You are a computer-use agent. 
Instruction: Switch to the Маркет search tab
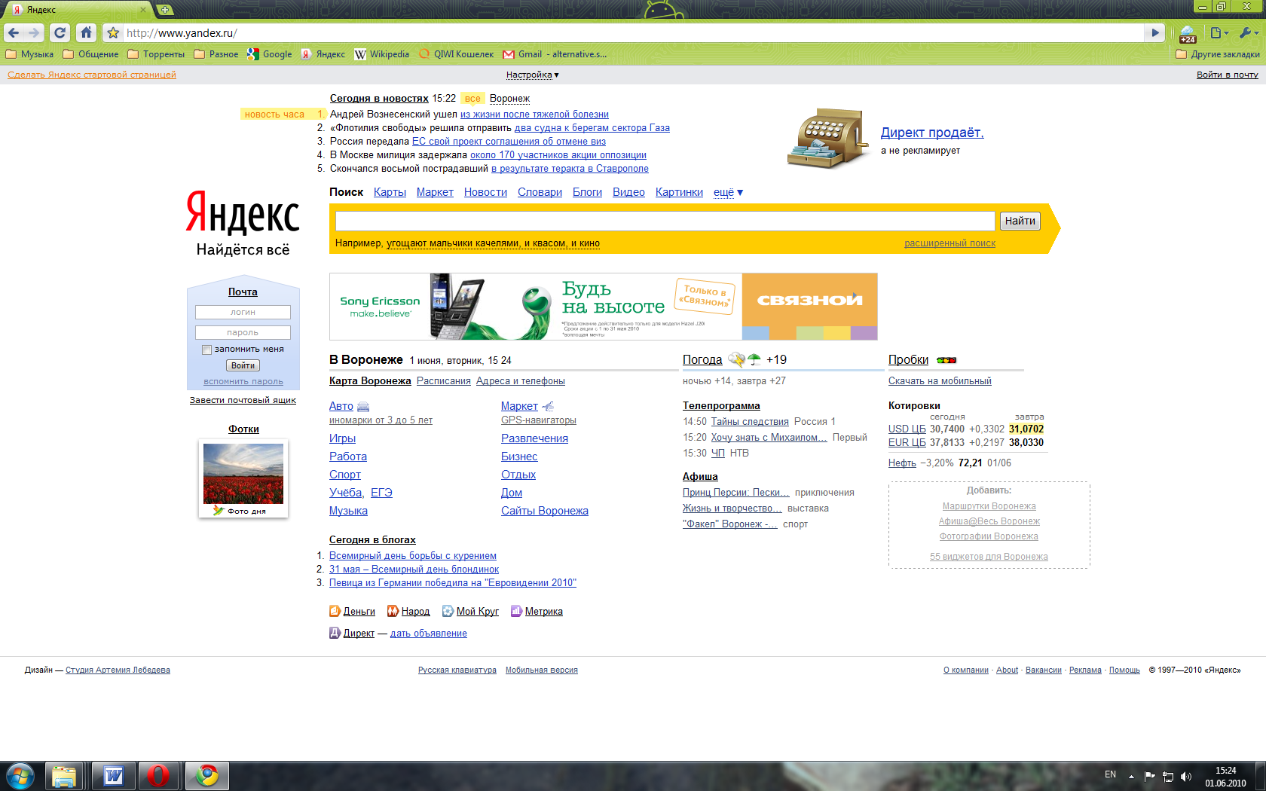435,192
